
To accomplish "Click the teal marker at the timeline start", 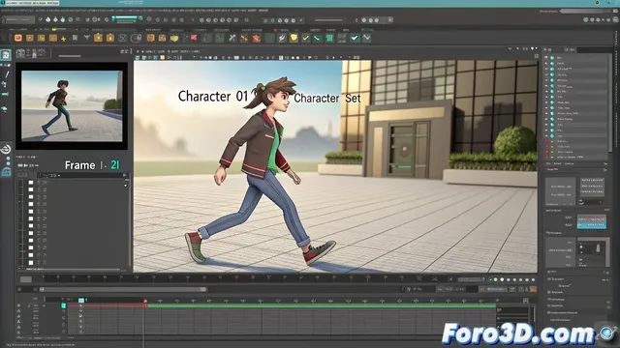I will (x=81, y=301).
